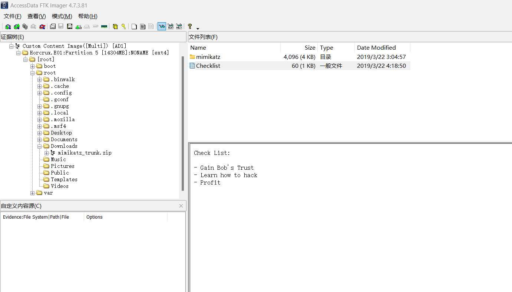
Task: Click the Obtain Protected Files icon
Action: [x=115, y=26]
